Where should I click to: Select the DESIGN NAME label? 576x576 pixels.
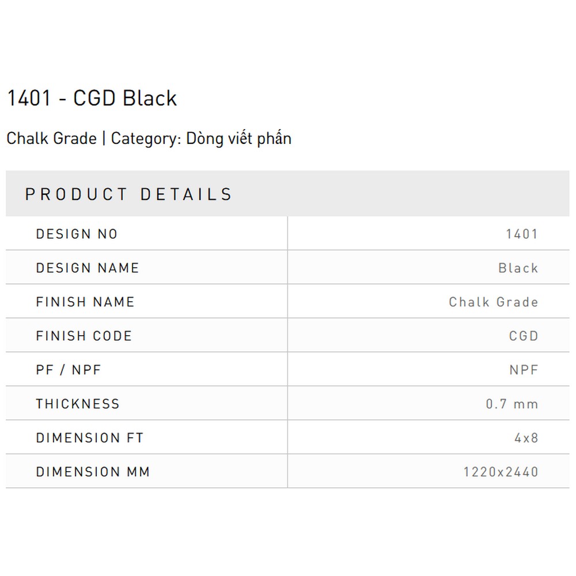(x=88, y=268)
